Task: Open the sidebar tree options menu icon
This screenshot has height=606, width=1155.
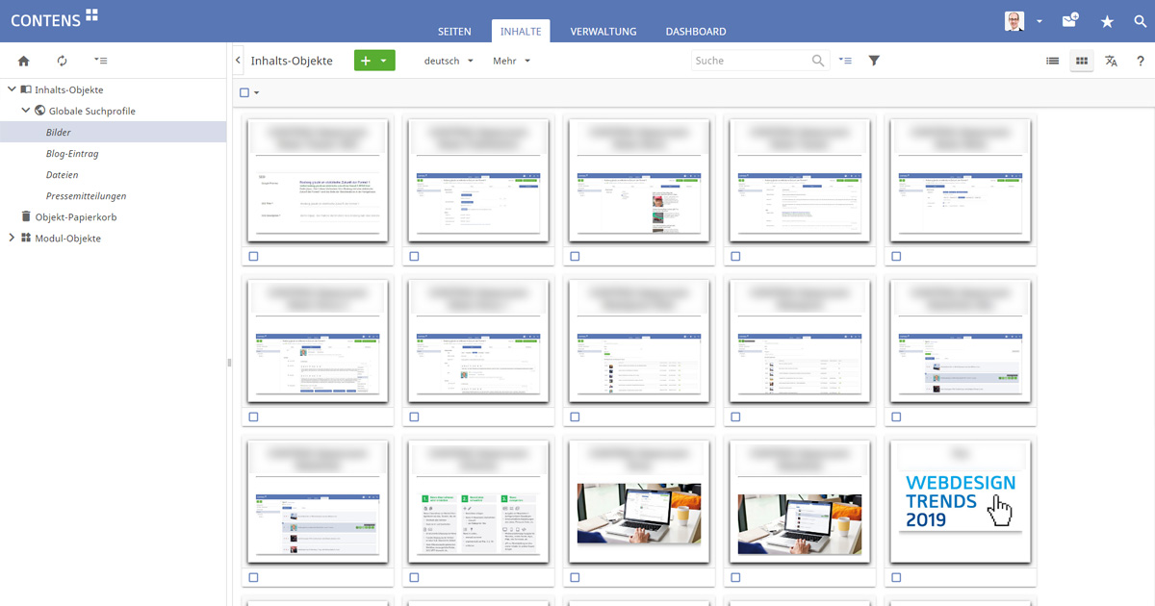Action: [x=101, y=61]
